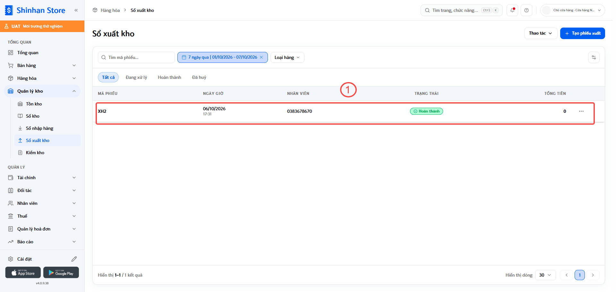The image size is (616, 292).
Task: Collapse sidebar with double-chevron icon
Action: [76, 10]
